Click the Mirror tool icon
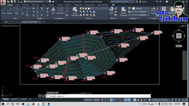The height and width of the screenshot is (106, 189). pos(38,12)
